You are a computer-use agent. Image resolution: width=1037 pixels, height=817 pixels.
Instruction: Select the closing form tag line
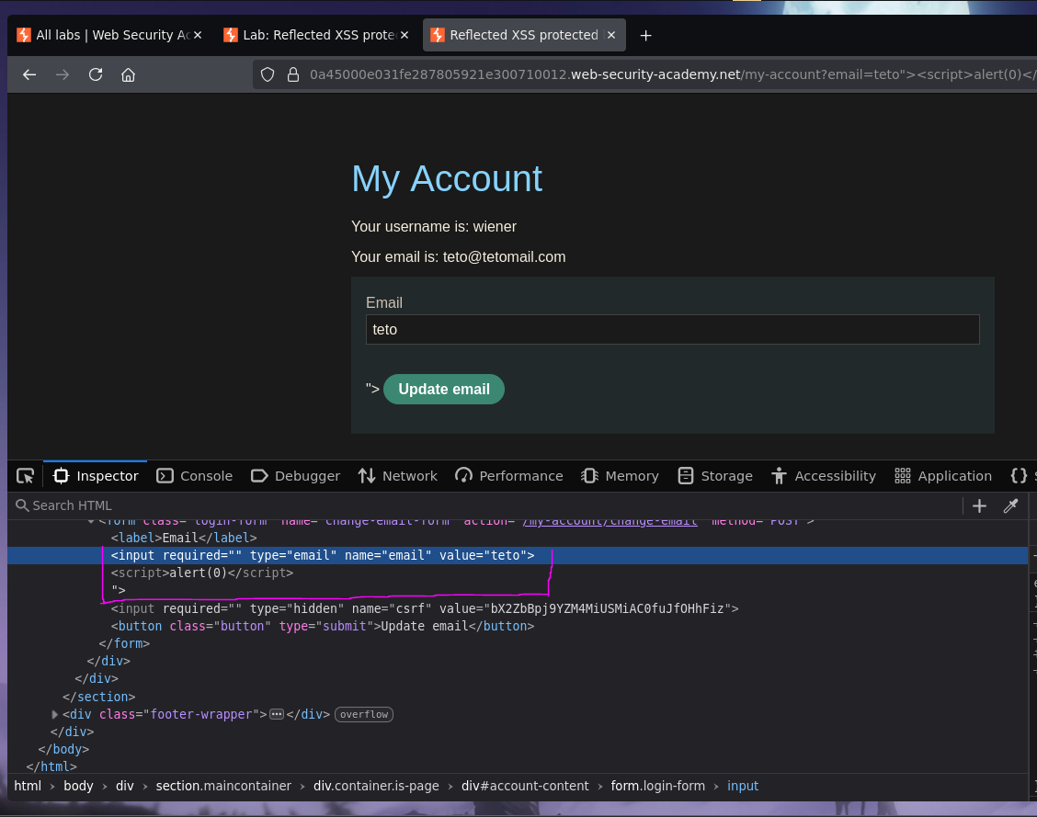[124, 644]
